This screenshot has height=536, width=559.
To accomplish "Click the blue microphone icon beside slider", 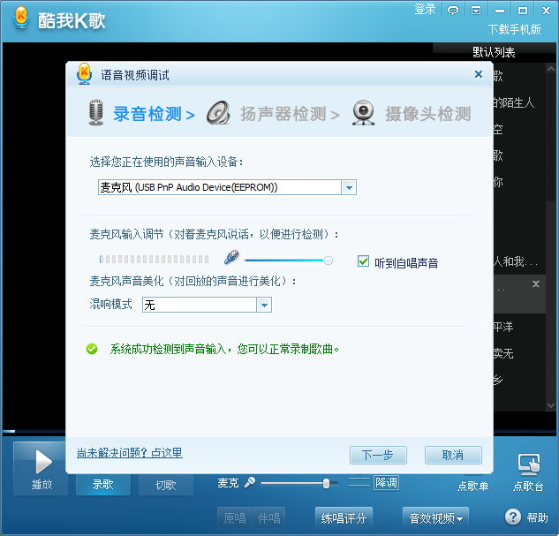I will [x=231, y=257].
